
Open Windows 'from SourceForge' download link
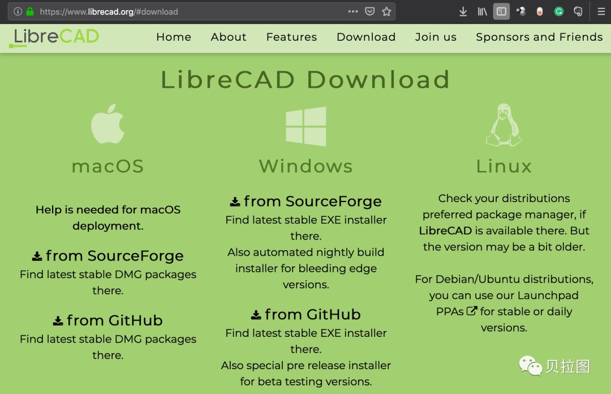[306, 202]
